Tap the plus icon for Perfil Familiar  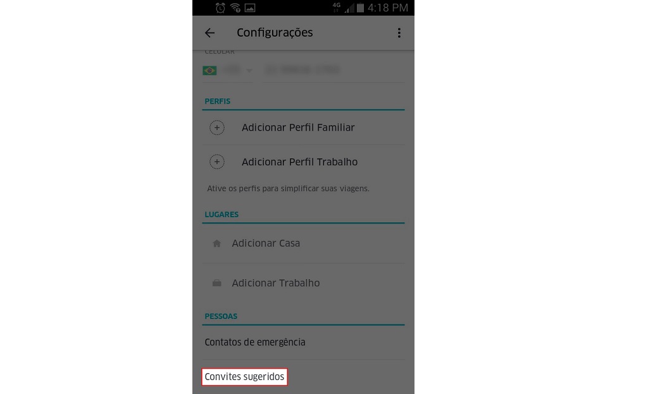point(217,128)
